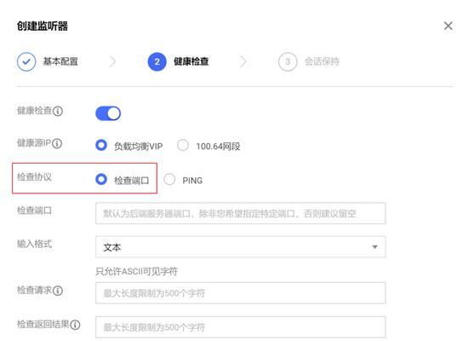Open the 输入格式 dropdown showing 文本
Screen dimensions: 469x341
click(x=241, y=247)
